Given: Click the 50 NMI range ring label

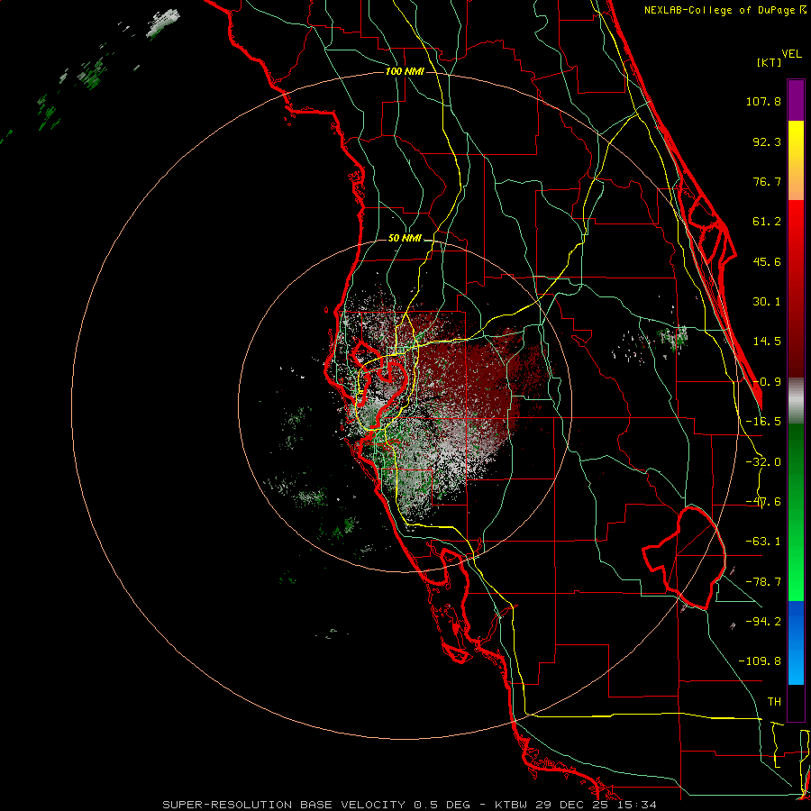Looking at the screenshot, I should 405,239.
